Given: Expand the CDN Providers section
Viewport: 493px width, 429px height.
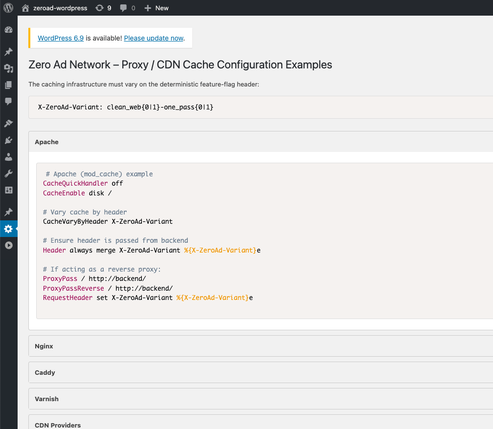Looking at the screenshot, I should [x=58, y=425].
